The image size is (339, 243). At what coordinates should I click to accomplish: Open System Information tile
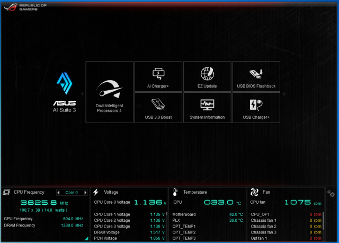207,108
